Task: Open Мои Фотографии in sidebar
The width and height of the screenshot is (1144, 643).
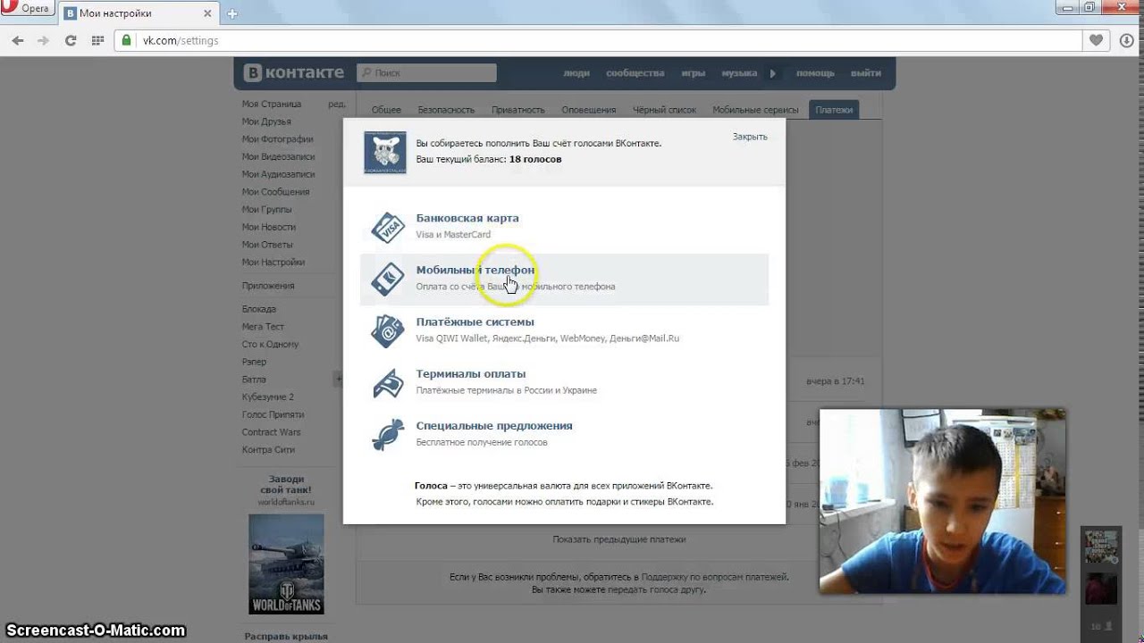Action: (277, 139)
